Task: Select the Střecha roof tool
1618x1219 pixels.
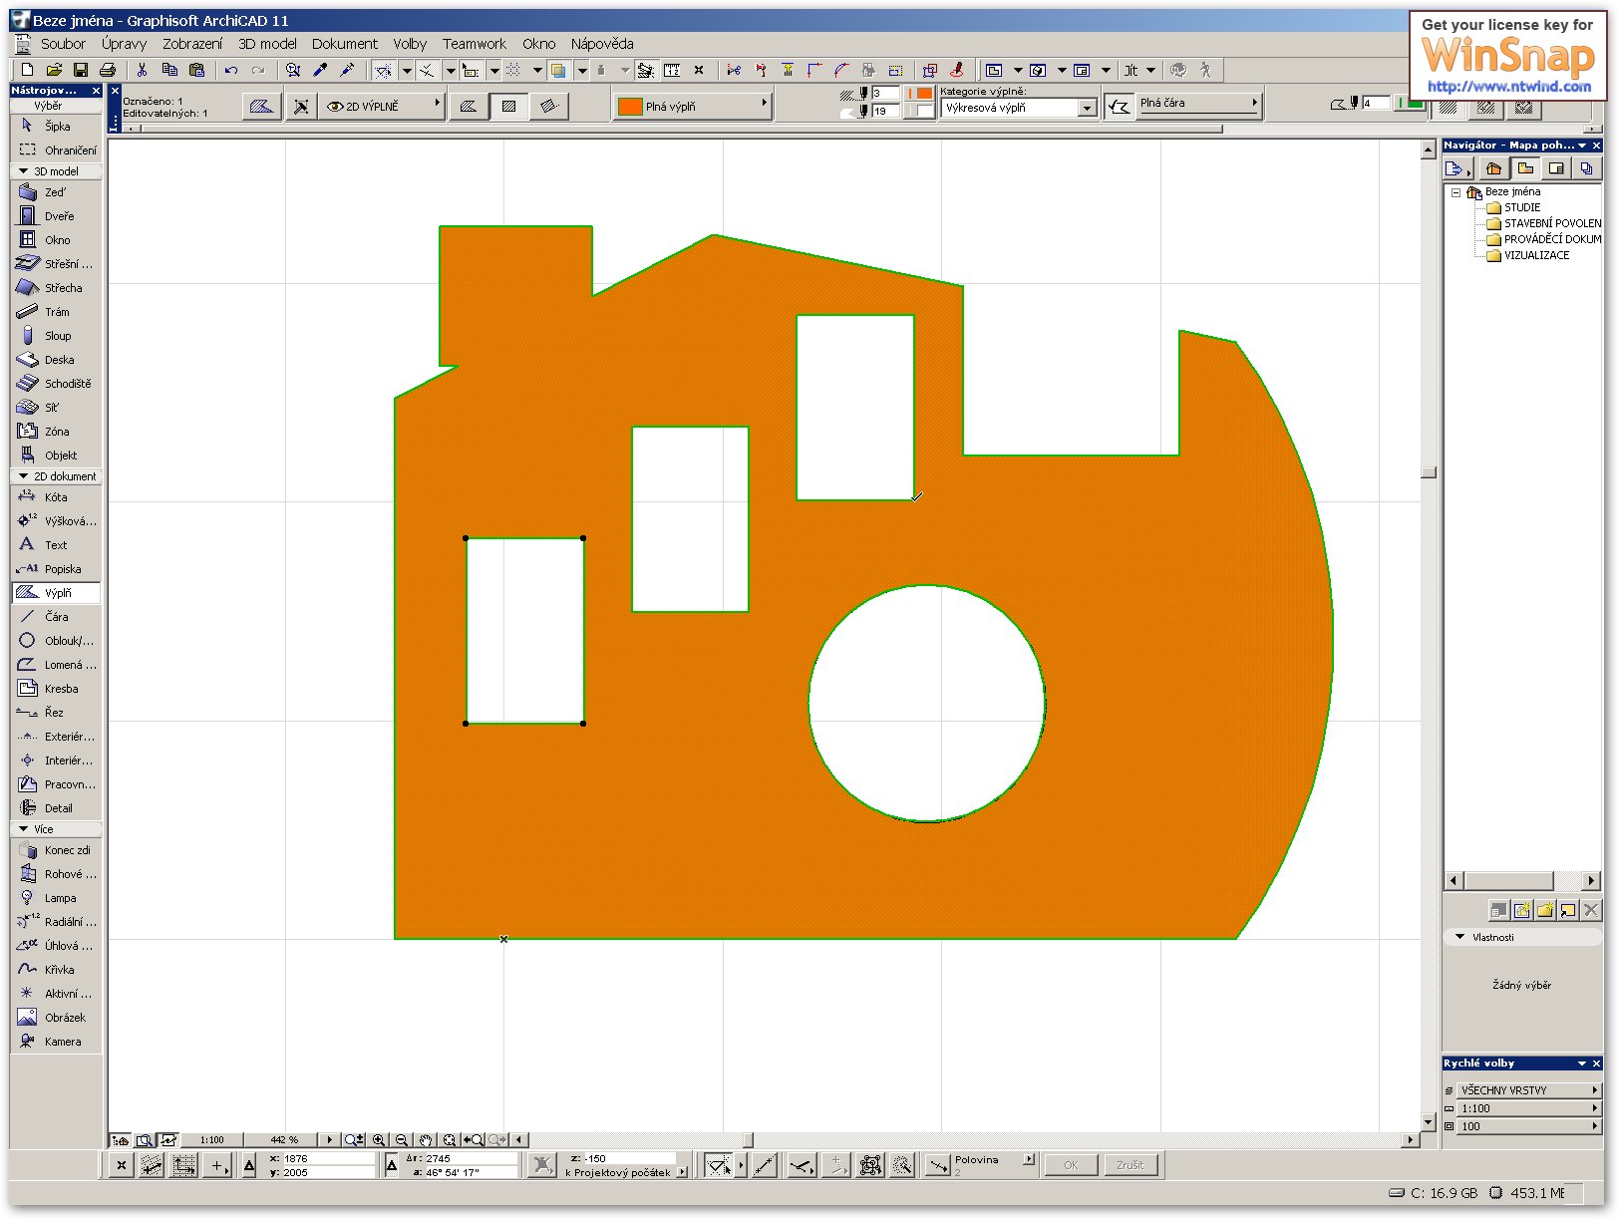Action: 56,288
